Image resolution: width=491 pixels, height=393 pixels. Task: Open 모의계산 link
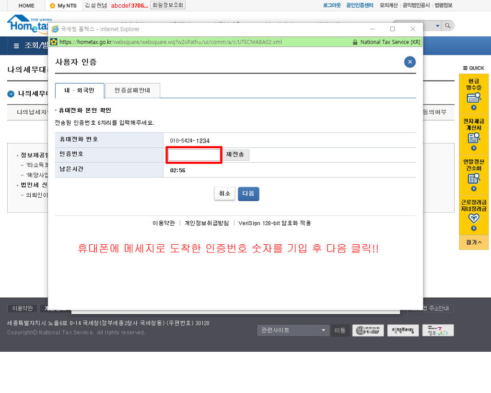388,5
